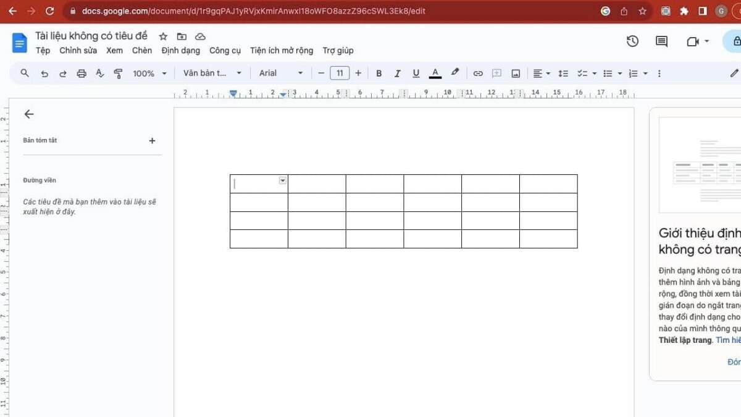This screenshot has height=417, width=741.
Task: Open the comments history icon
Action: coord(661,41)
